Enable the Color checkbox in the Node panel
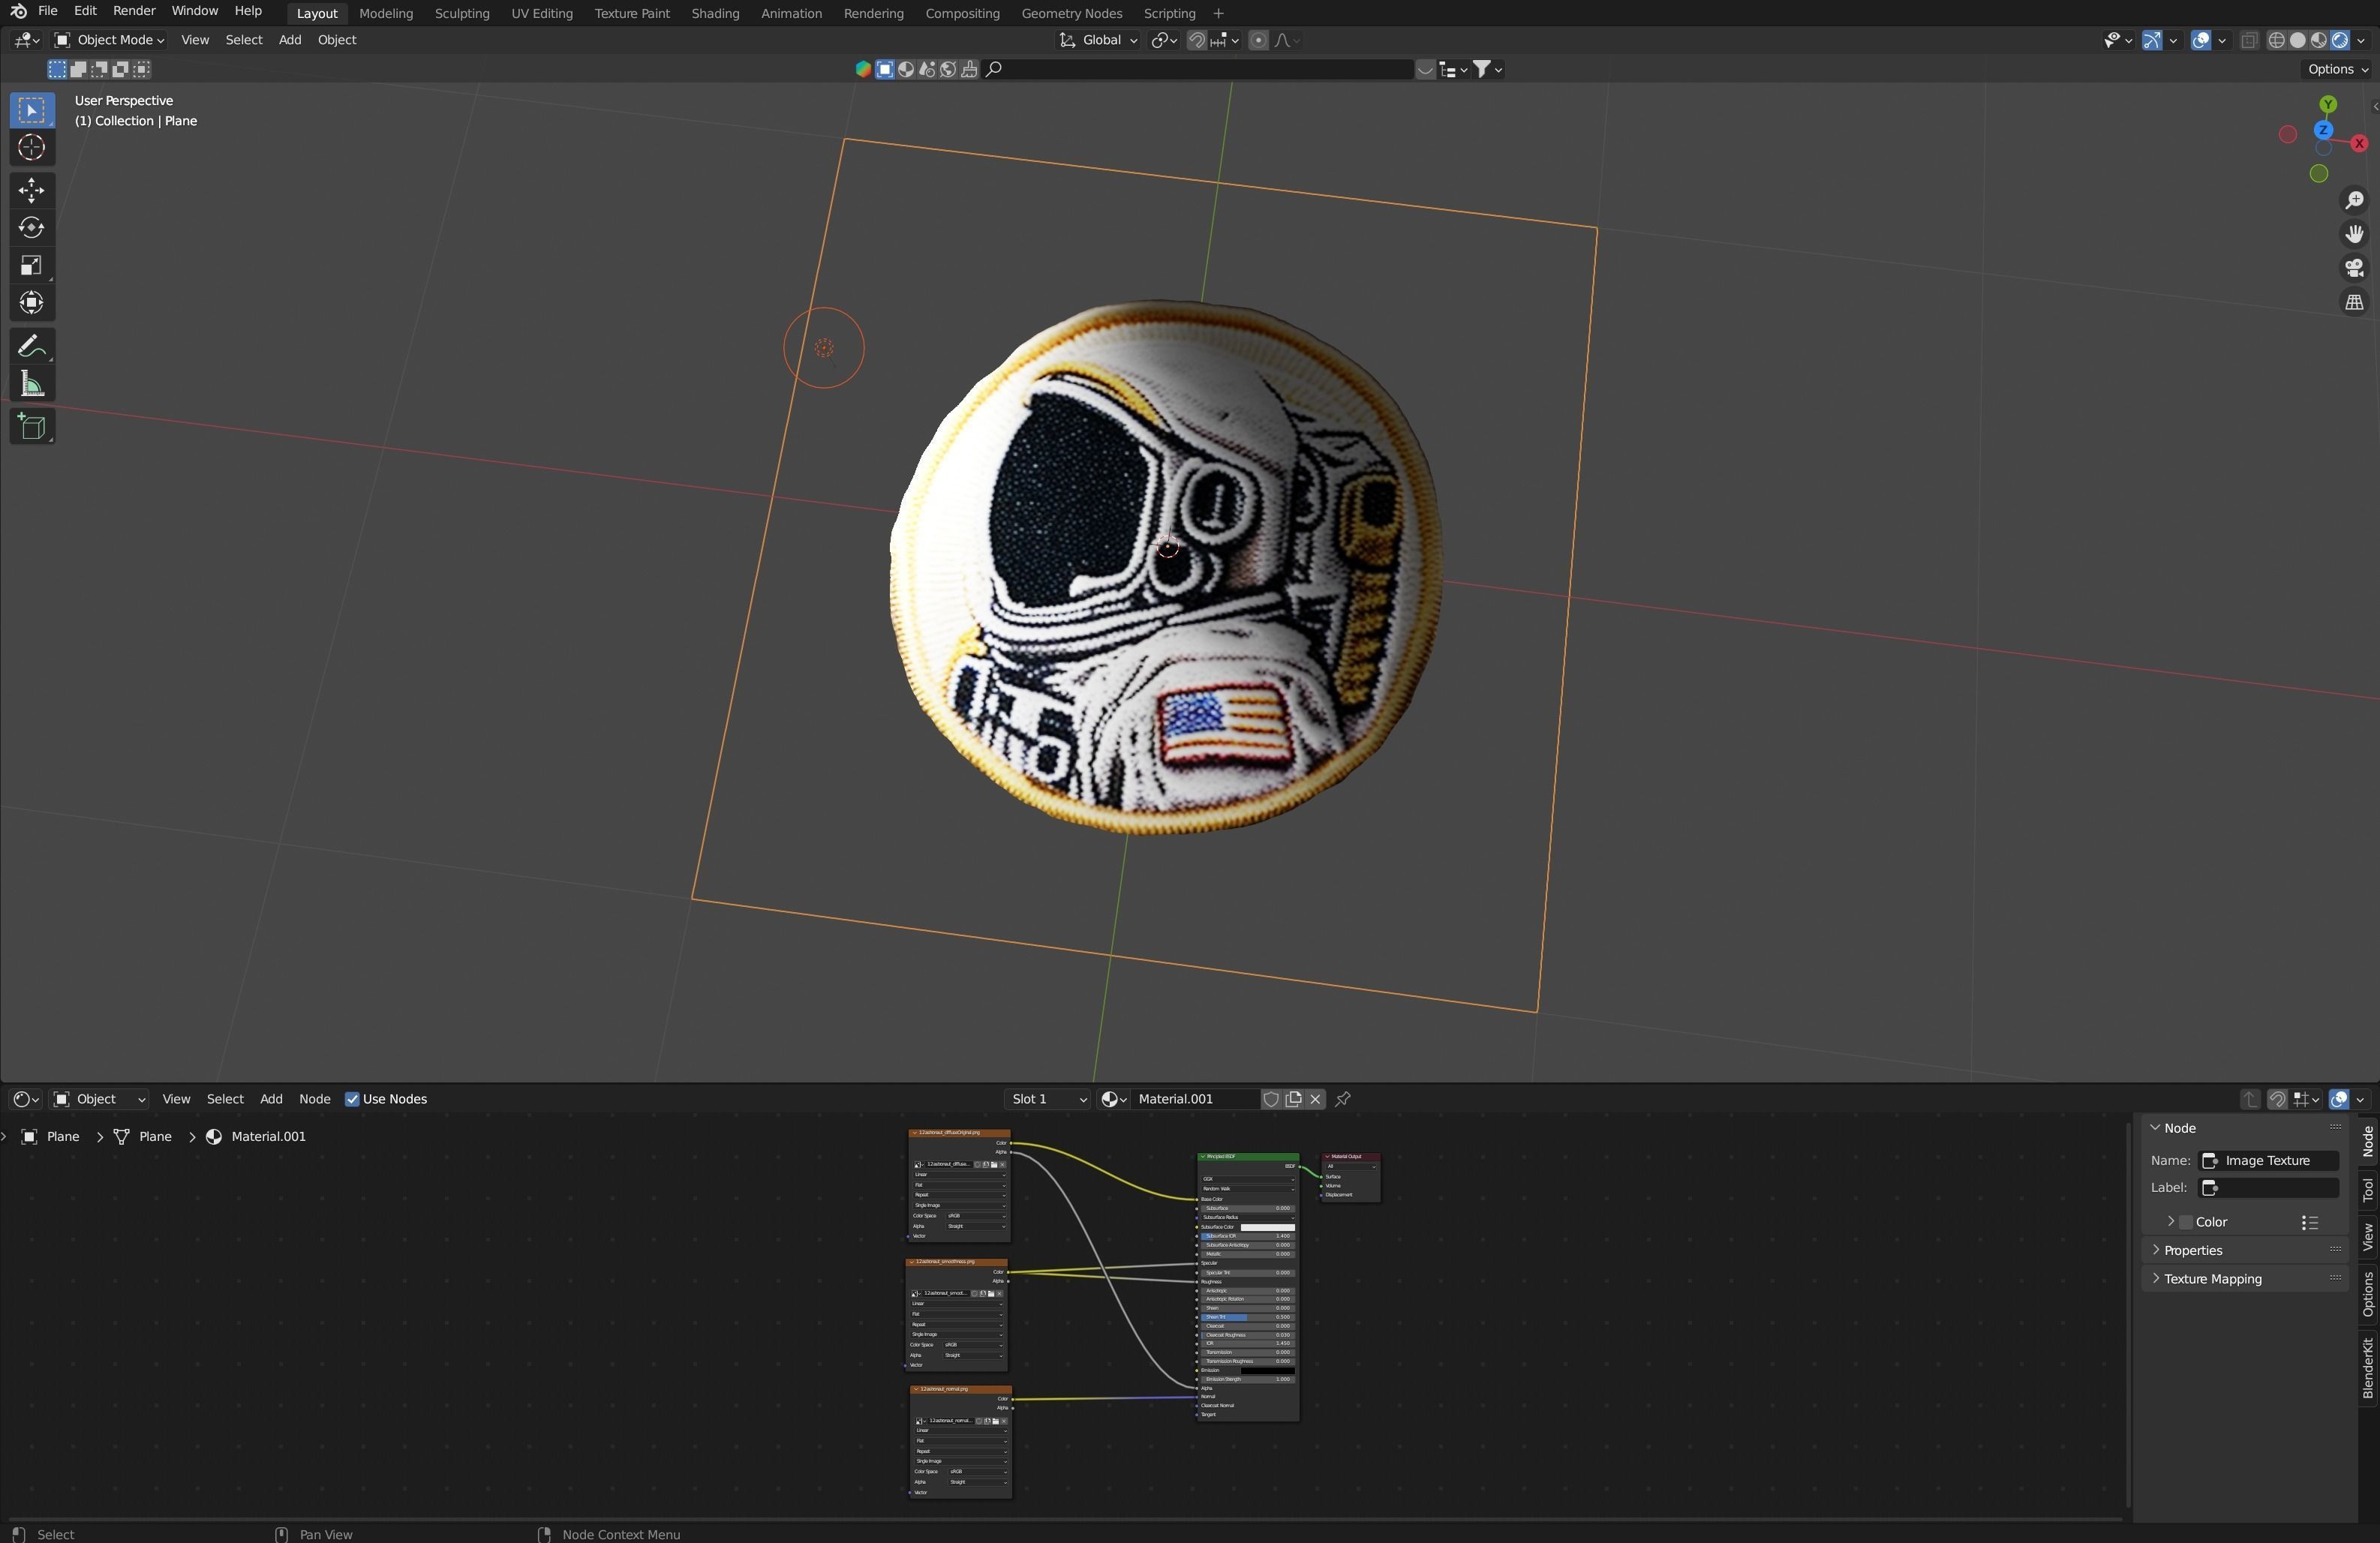Viewport: 2380px width, 1543px height. coord(2186,1222)
